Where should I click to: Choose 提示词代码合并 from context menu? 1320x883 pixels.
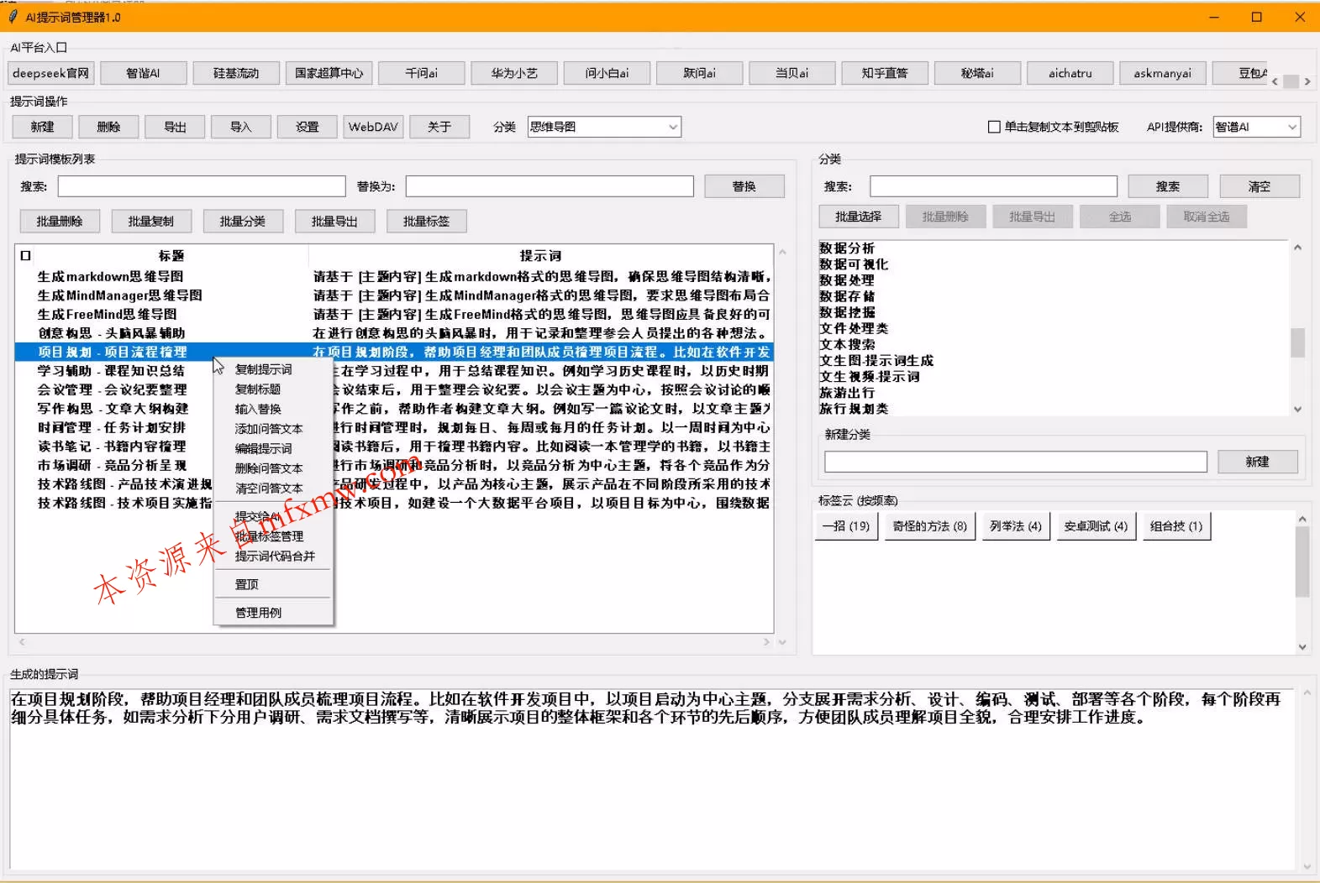click(x=274, y=556)
